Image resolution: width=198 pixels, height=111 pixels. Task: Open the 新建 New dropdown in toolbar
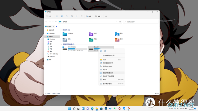(x=49, y=16)
